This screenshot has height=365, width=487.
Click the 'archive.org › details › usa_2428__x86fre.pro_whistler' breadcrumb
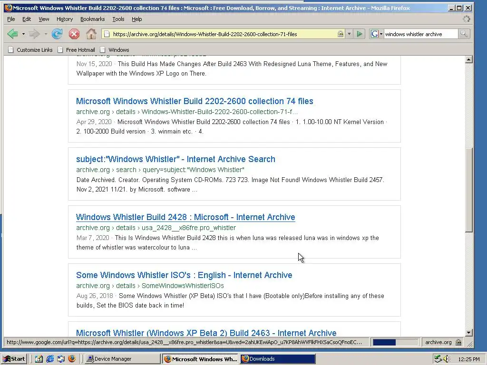click(x=156, y=228)
